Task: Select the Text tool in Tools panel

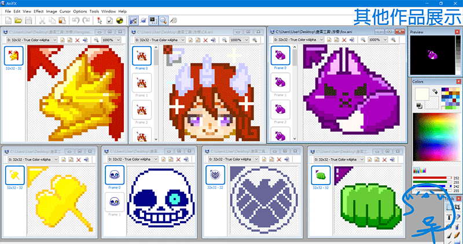Action: [x=449, y=217]
